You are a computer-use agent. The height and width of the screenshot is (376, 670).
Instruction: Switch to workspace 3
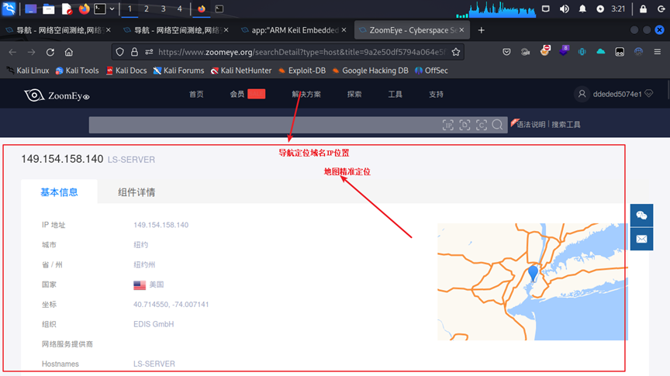pos(163,9)
